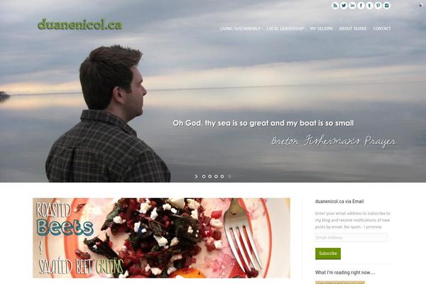Select the second slide dot
Image resolution: width=426 pixels, height=284 pixels.
coord(209,176)
